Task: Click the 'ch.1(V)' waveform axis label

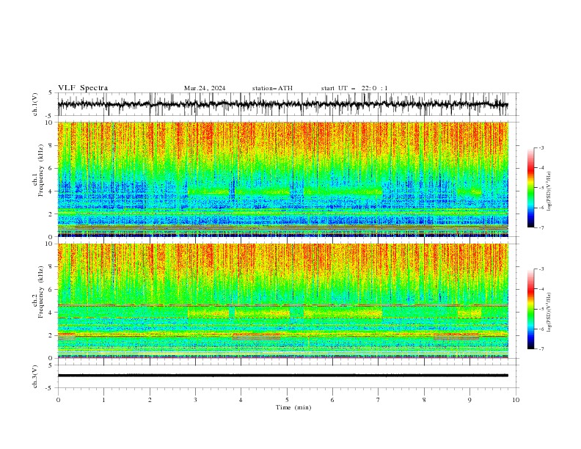Action: point(35,104)
